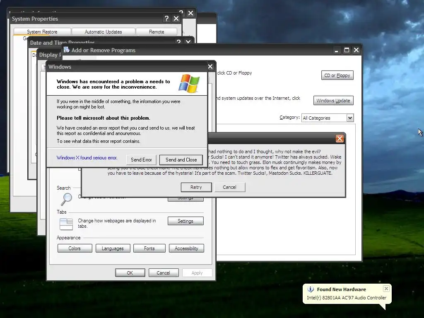Click the Found New Hardware info icon
This screenshot has height=318, width=424.
click(311, 289)
